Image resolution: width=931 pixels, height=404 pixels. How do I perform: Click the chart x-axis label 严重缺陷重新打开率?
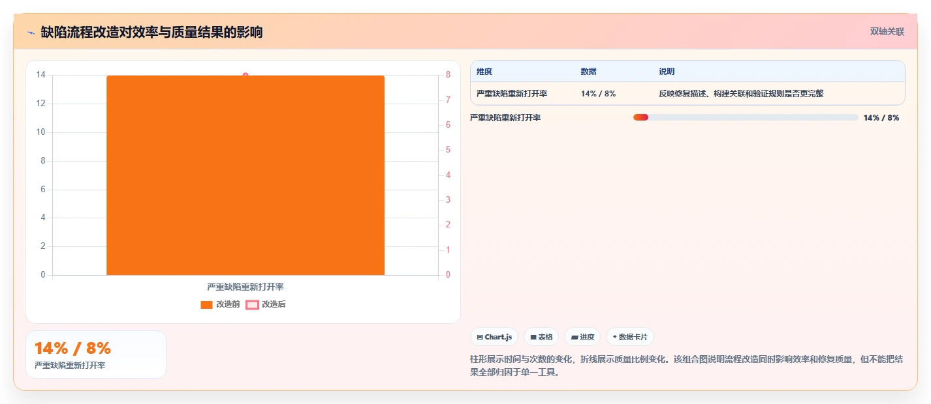tap(245, 287)
